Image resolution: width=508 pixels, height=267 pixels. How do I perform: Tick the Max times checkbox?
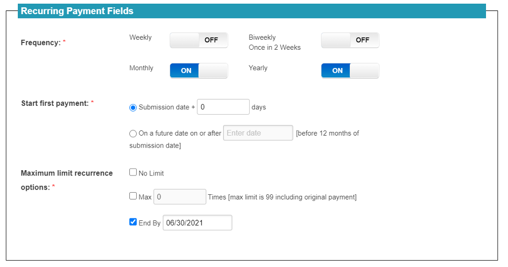tap(133, 196)
